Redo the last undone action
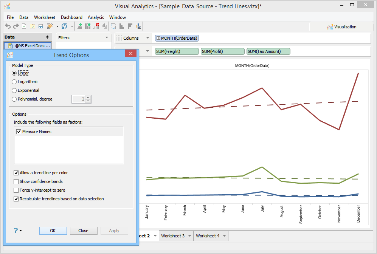Image resolution: width=377 pixels, height=254 pixels. tap(16, 26)
